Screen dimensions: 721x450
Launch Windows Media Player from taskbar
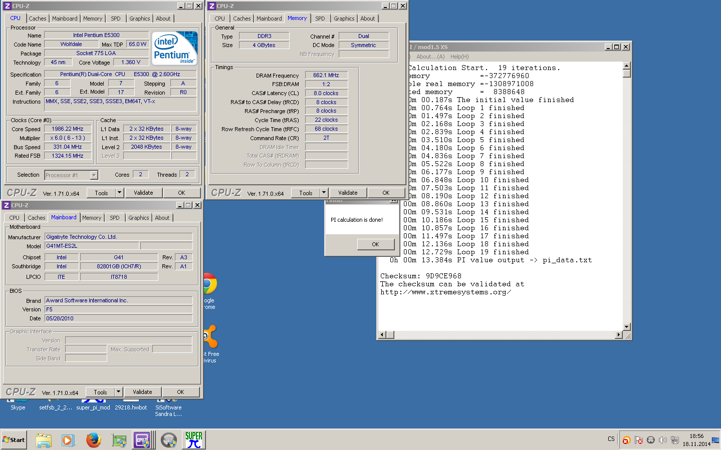(x=68, y=440)
